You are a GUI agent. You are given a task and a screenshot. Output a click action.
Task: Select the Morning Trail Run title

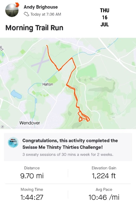[34, 28]
